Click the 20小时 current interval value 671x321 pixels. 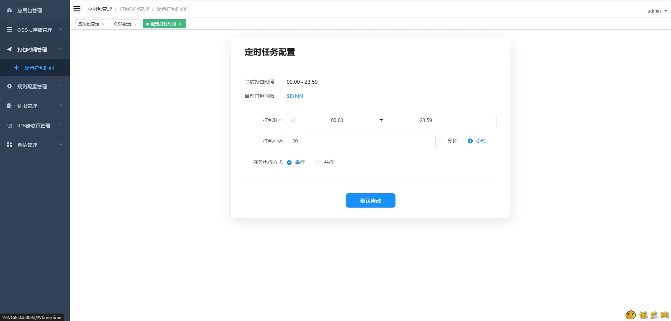point(295,96)
